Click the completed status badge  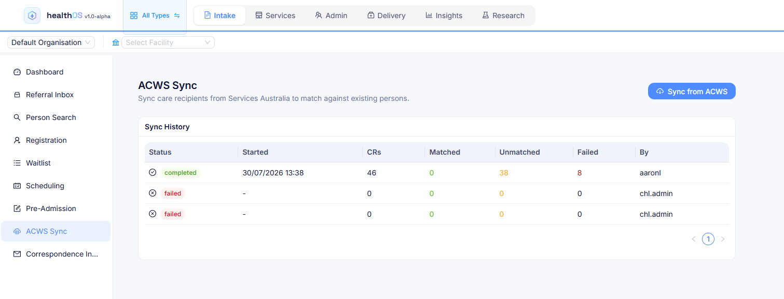coord(181,173)
